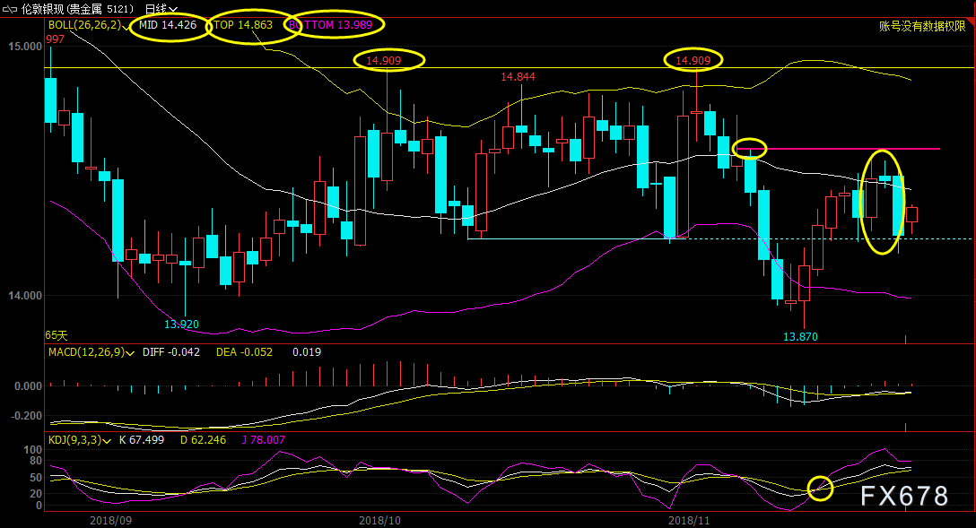The width and height of the screenshot is (976, 528).
Task: Click the 14.000 price axis label
Action: [25, 296]
